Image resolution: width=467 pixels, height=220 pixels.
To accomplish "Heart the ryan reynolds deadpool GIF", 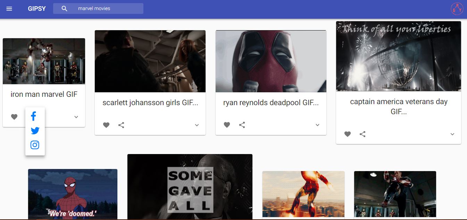I will click(227, 125).
